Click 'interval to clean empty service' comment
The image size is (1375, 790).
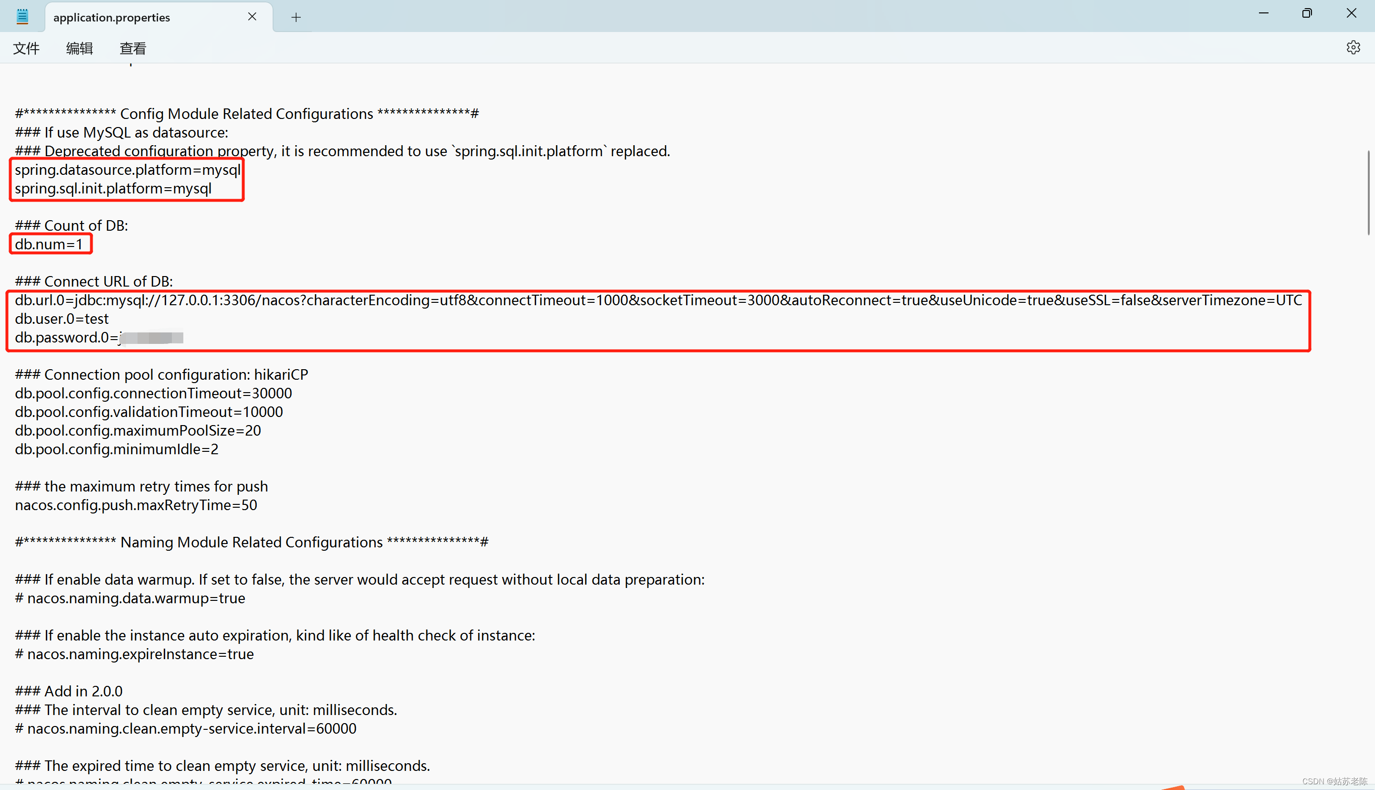pos(206,710)
